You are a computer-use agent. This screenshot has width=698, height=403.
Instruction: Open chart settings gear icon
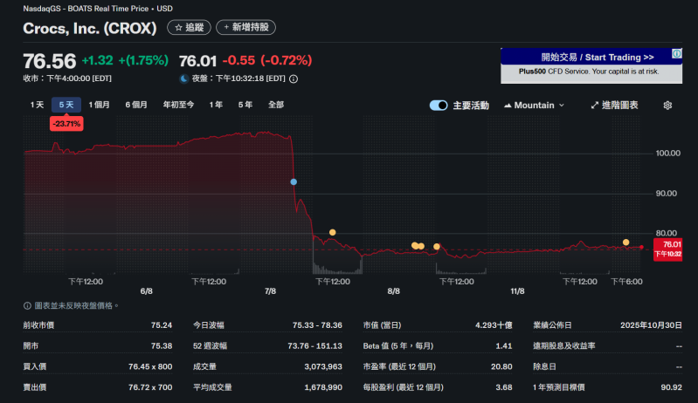click(x=667, y=106)
